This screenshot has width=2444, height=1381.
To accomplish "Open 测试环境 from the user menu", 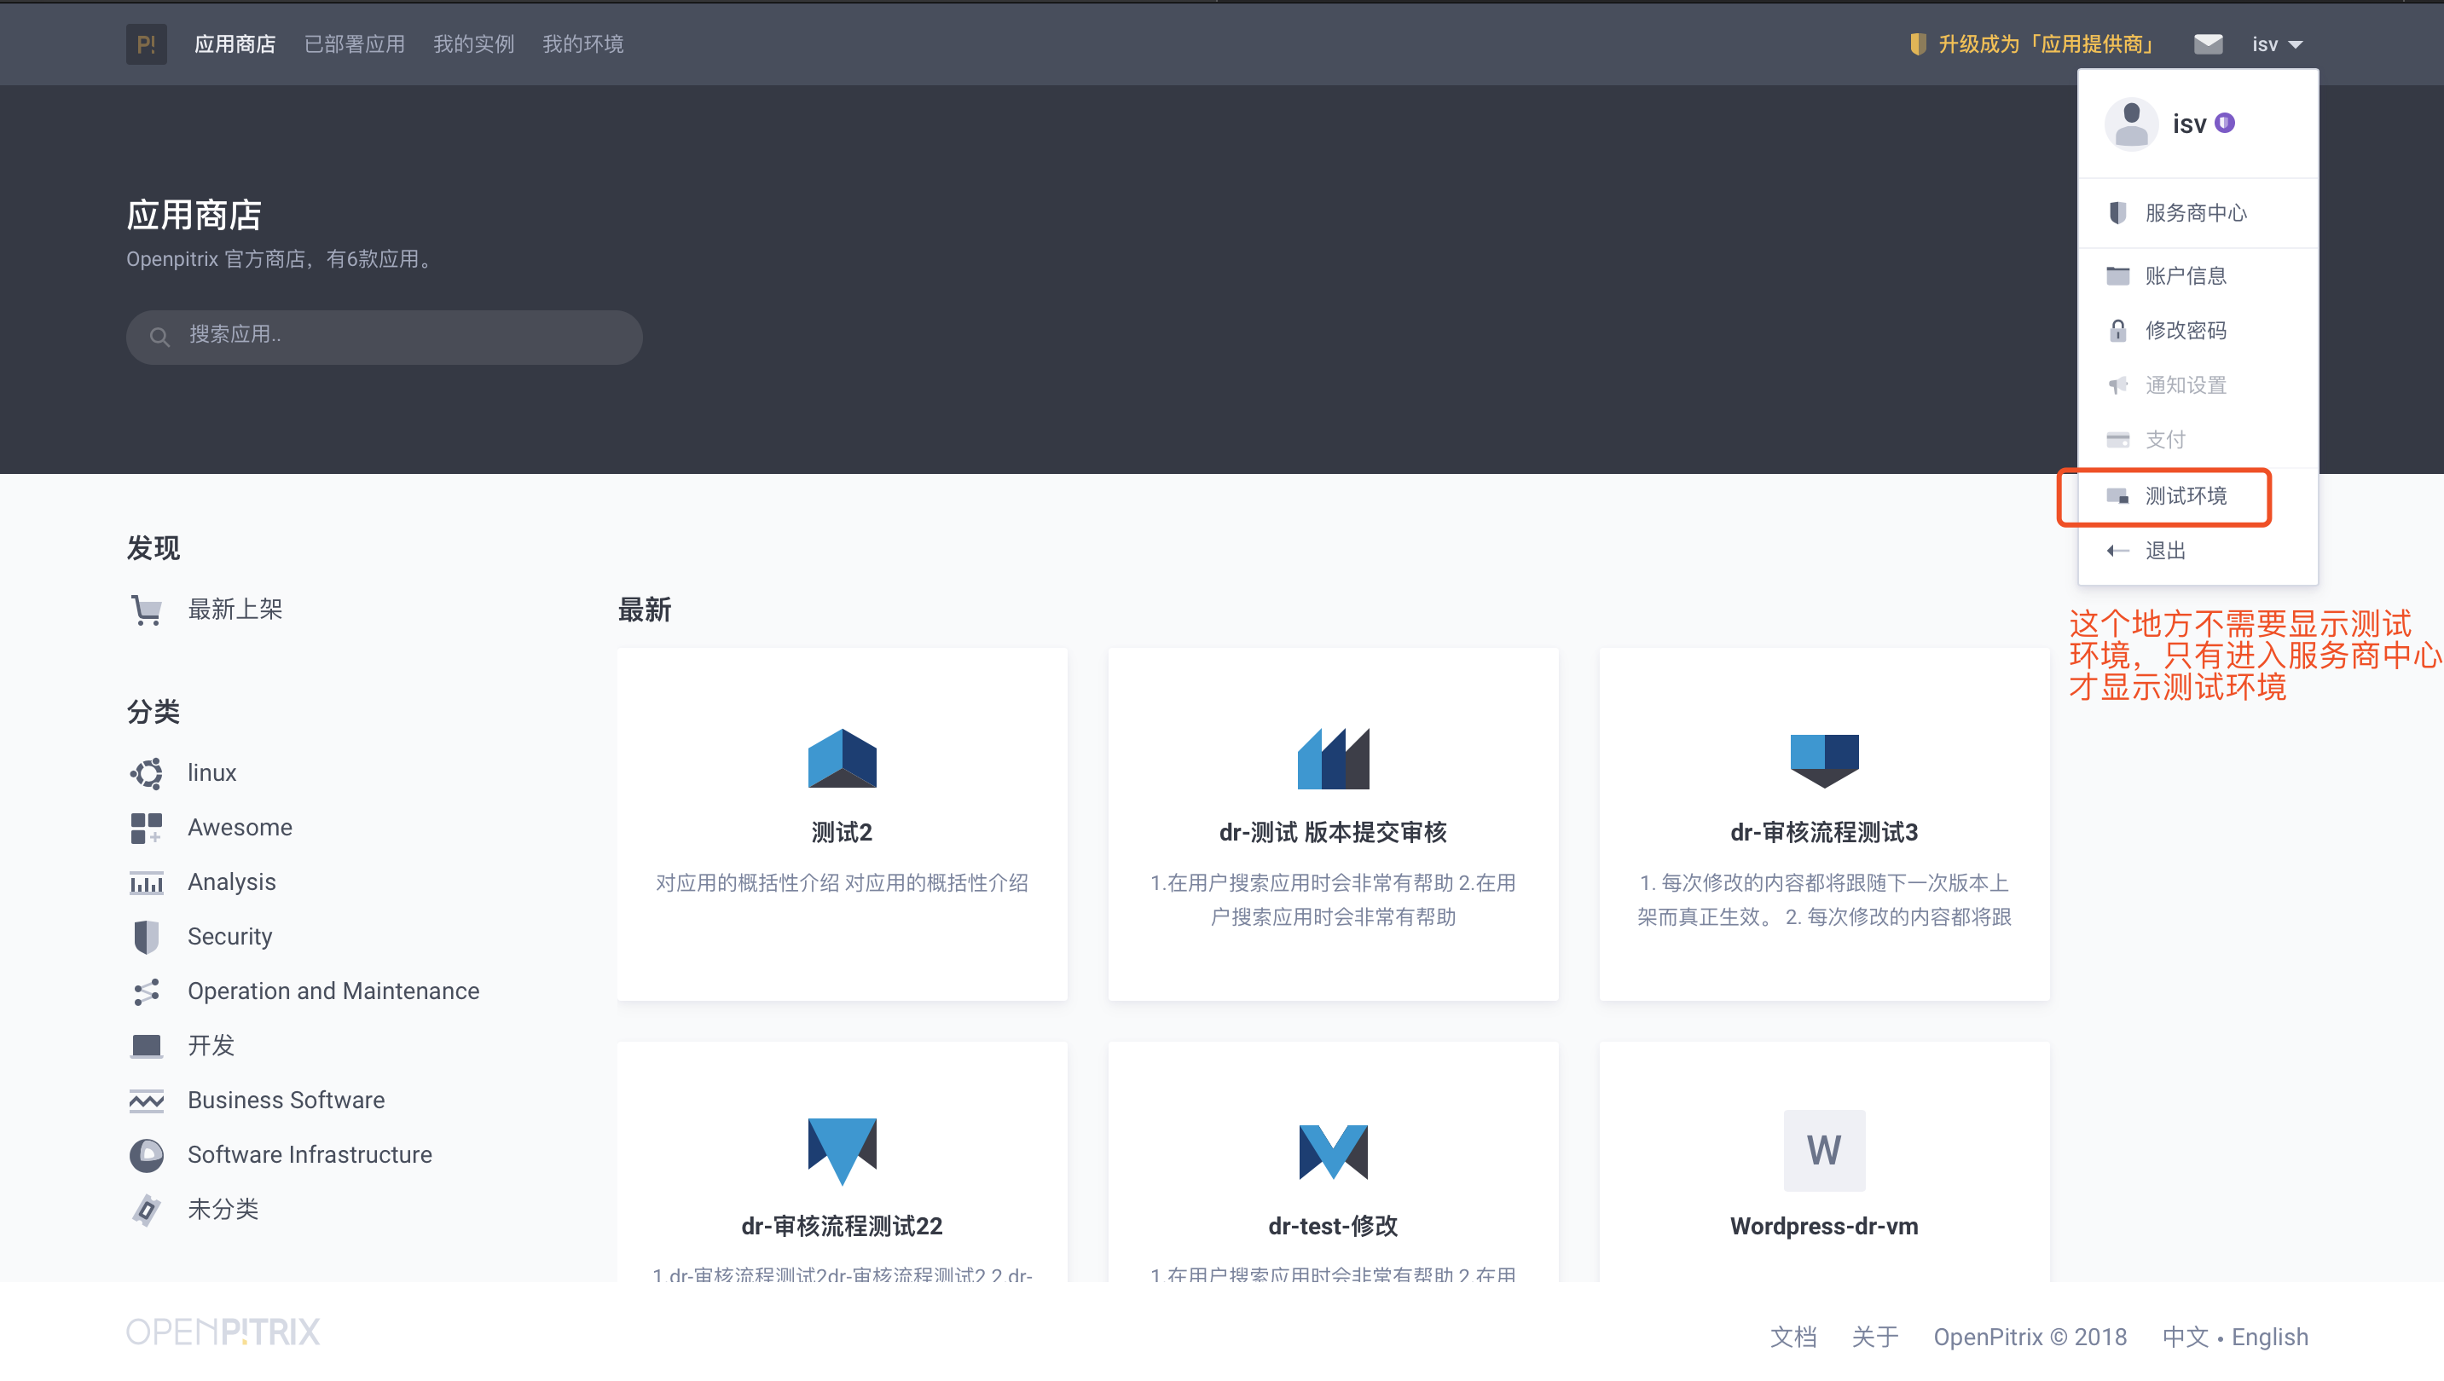I will click(2185, 496).
